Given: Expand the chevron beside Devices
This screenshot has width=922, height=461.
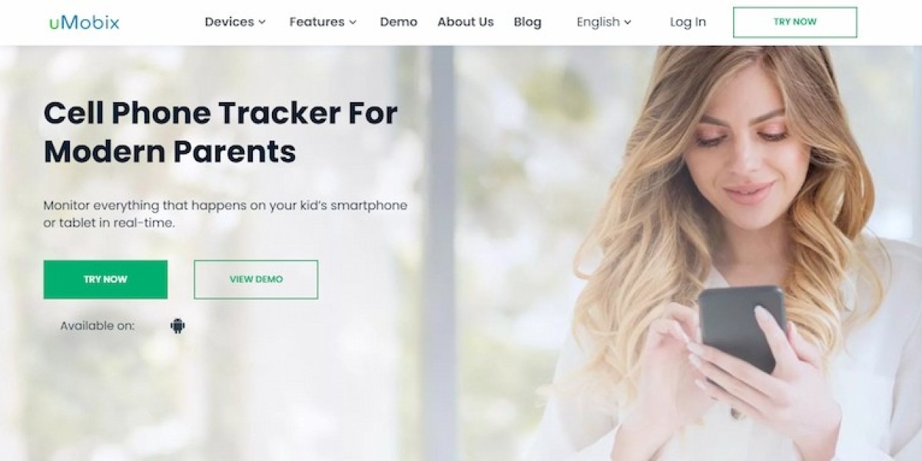Looking at the screenshot, I should [x=262, y=22].
